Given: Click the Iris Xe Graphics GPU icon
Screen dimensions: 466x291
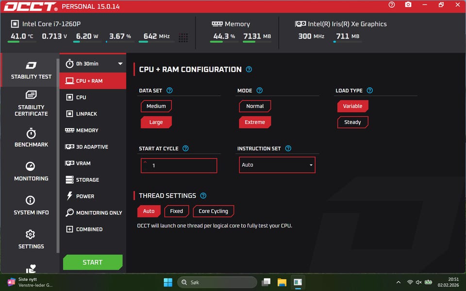Looking at the screenshot, I should point(300,24).
